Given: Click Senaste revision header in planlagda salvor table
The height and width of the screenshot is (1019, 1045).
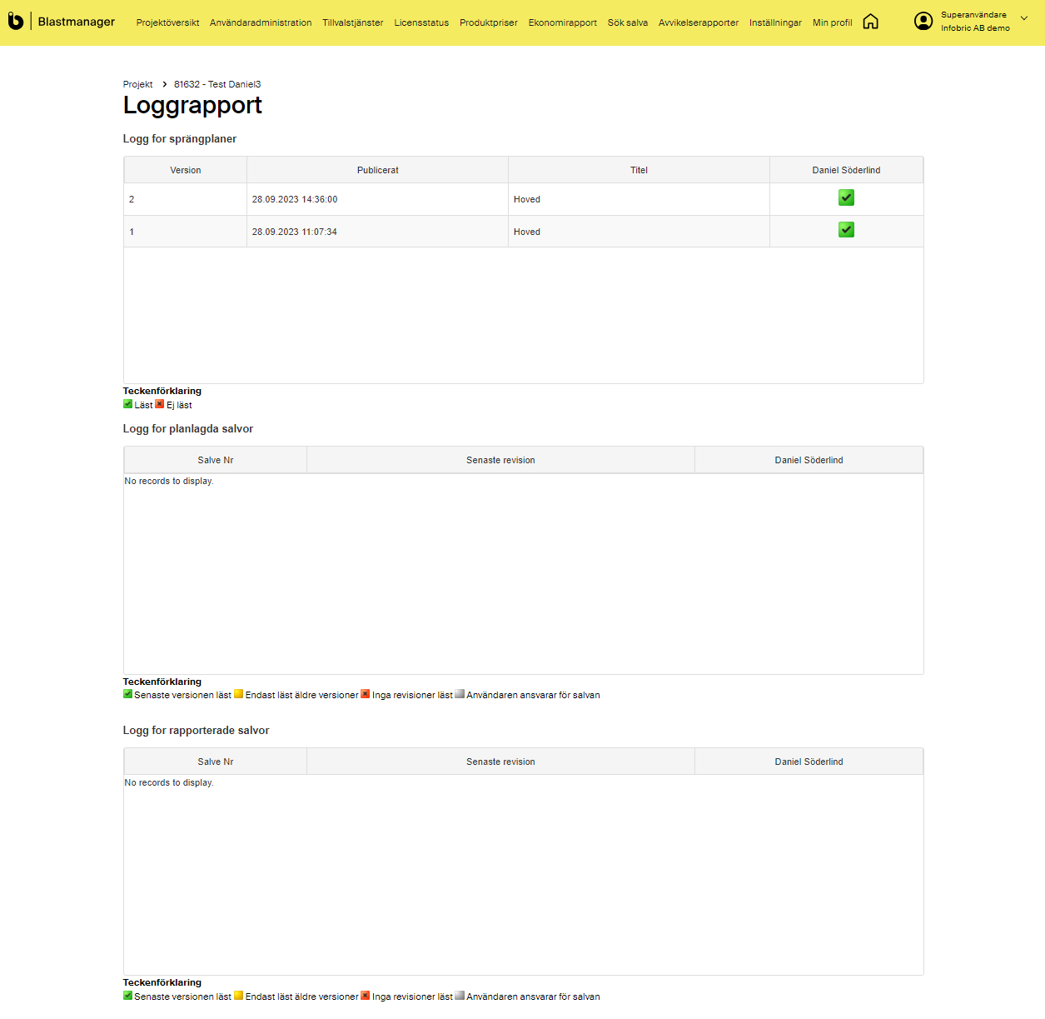Looking at the screenshot, I should pos(500,460).
